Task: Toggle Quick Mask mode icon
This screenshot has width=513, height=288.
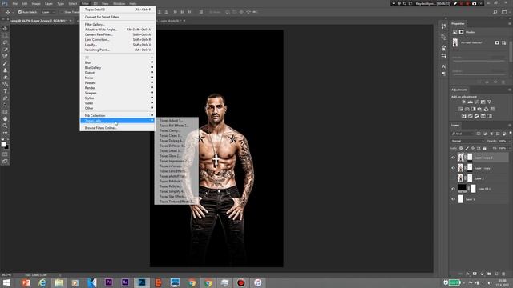Action: [5, 154]
